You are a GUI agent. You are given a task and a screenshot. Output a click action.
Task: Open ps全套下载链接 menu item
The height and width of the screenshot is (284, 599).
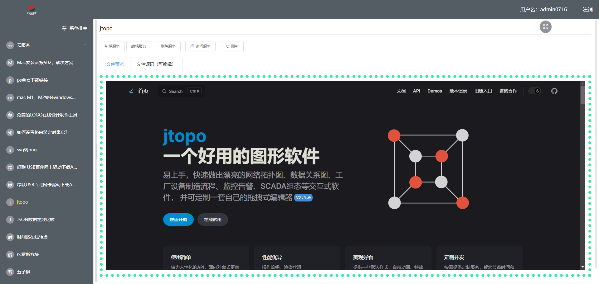pyautogui.click(x=46, y=80)
